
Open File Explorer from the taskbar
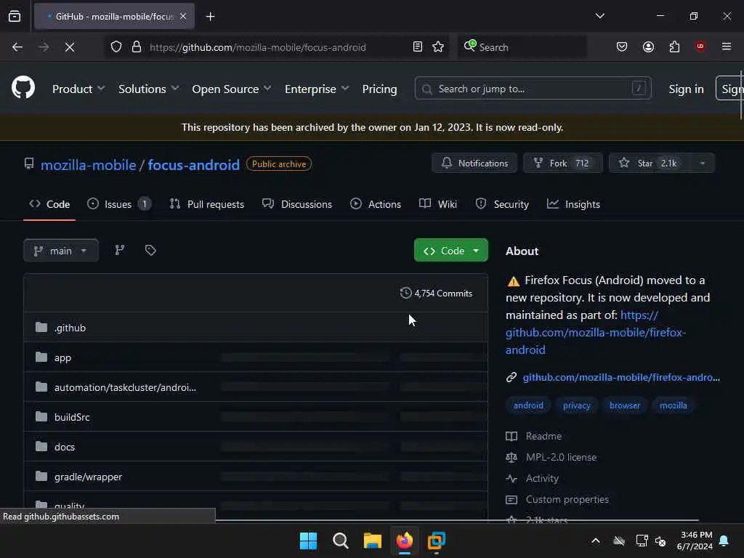pos(373,541)
